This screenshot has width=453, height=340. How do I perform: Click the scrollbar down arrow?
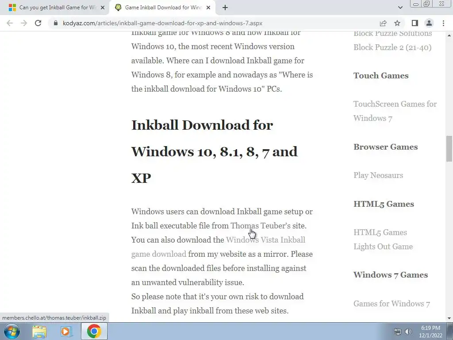pyautogui.click(x=449, y=318)
